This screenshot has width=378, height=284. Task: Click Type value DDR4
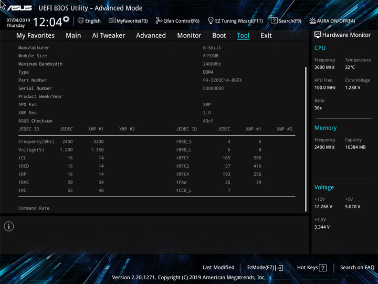pyautogui.click(x=208, y=72)
